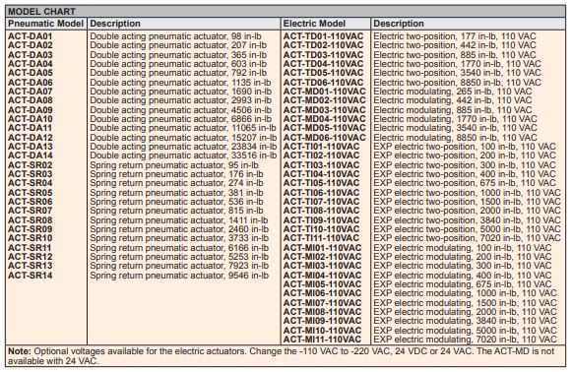The width and height of the screenshot is (572, 372).
Task: Click model ACT-MI11-110VAC
Action: (322, 340)
